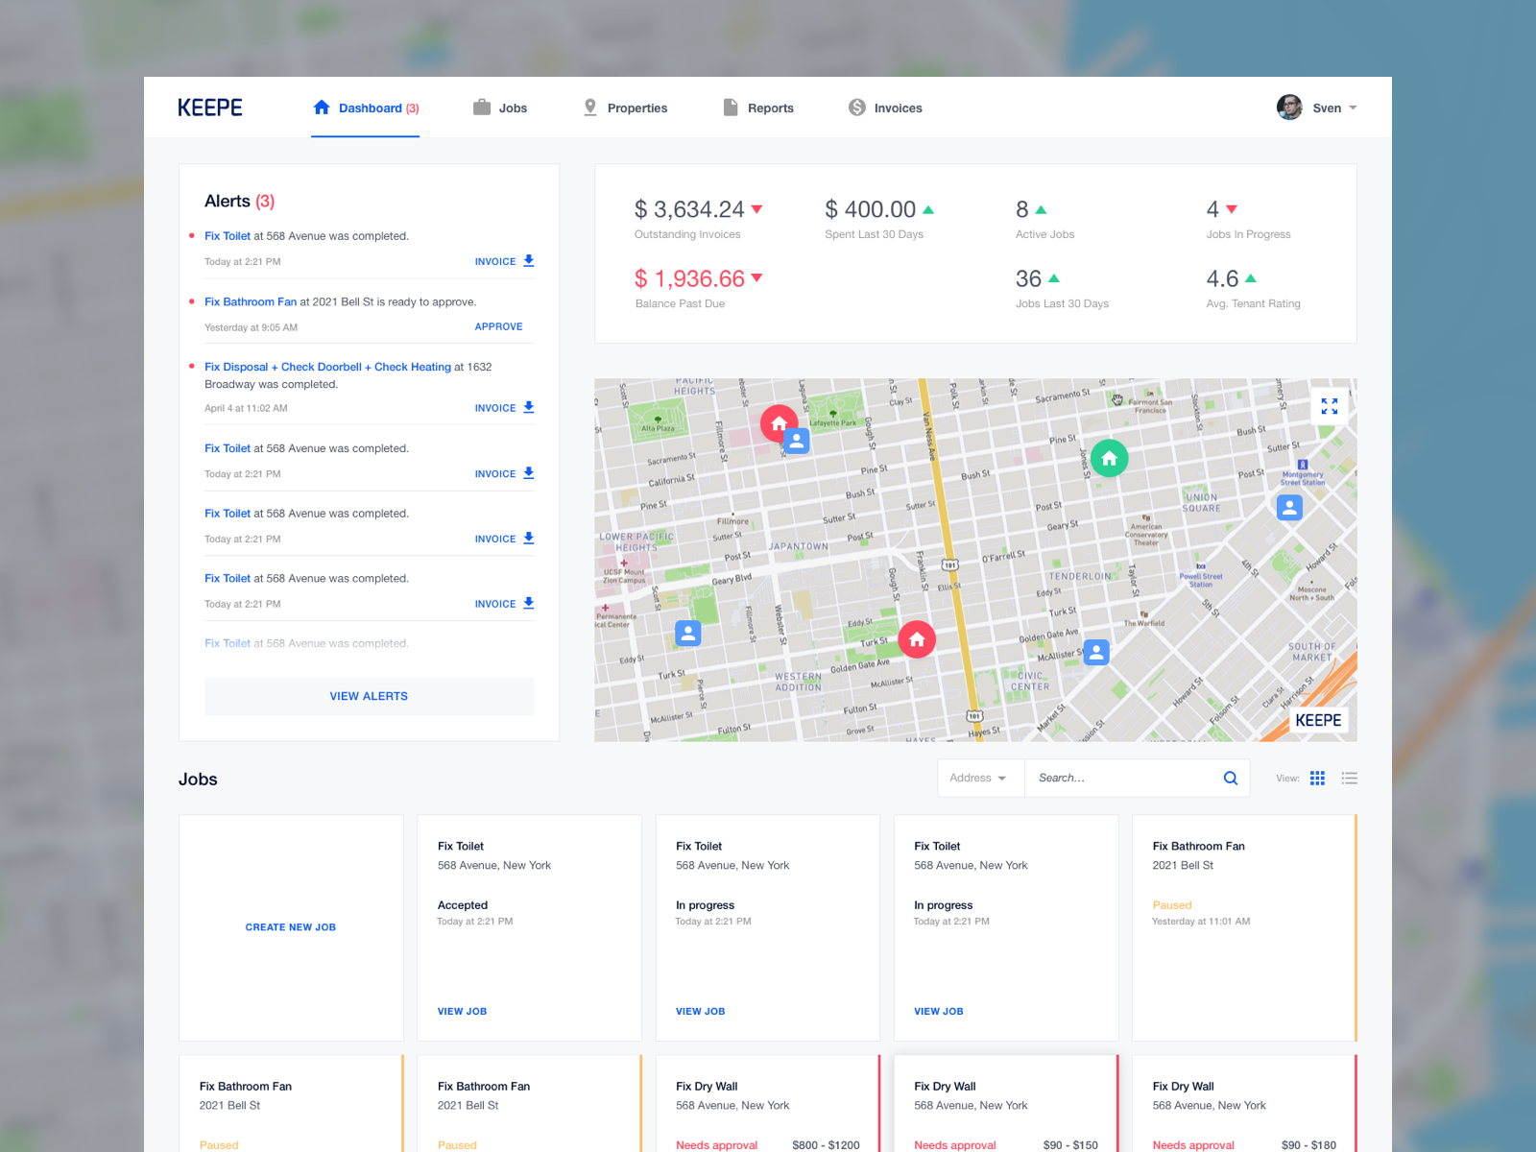Click the $ 3,634.24 outstanding invoices value
This screenshot has height=1152, width=1536.
689,209
